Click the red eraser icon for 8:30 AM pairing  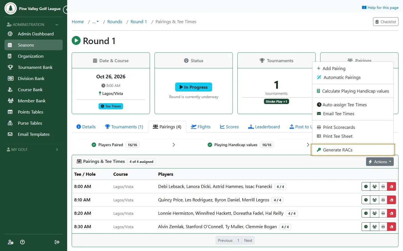392,227
